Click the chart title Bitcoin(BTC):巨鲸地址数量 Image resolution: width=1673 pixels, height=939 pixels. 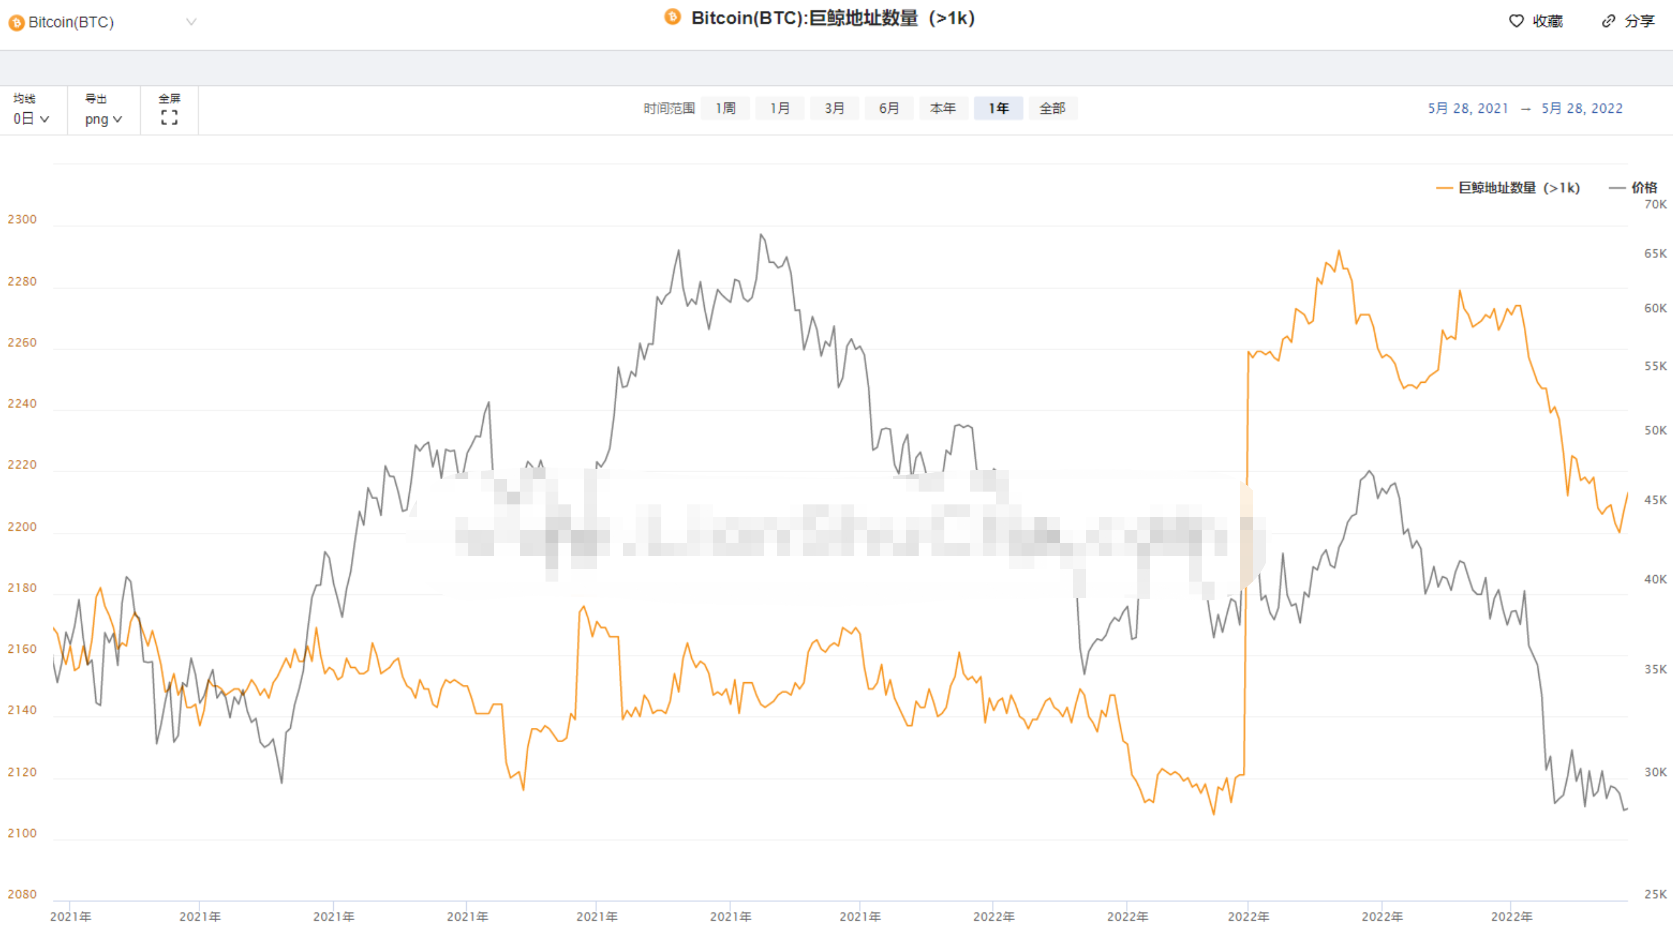[833, 18]
